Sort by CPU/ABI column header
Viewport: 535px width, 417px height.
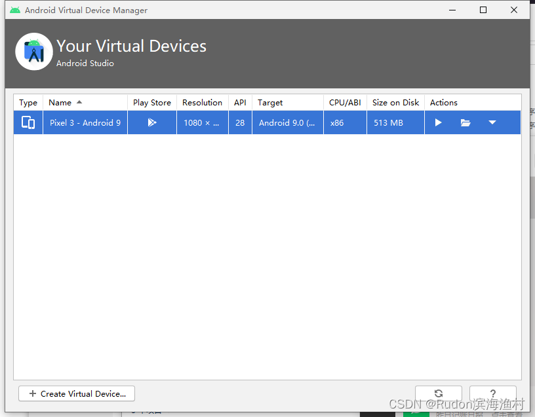coord(345,103)
